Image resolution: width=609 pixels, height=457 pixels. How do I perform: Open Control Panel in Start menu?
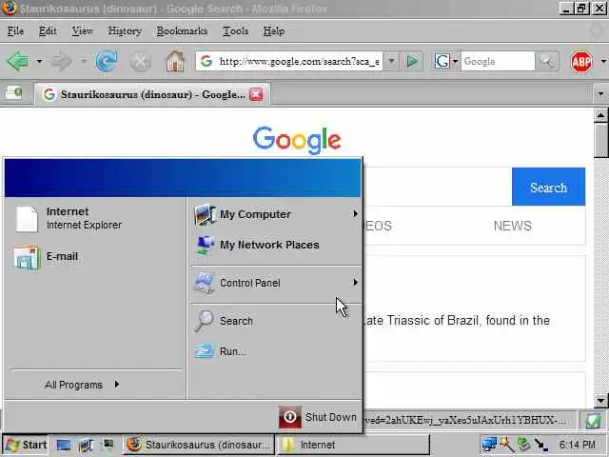276,283
